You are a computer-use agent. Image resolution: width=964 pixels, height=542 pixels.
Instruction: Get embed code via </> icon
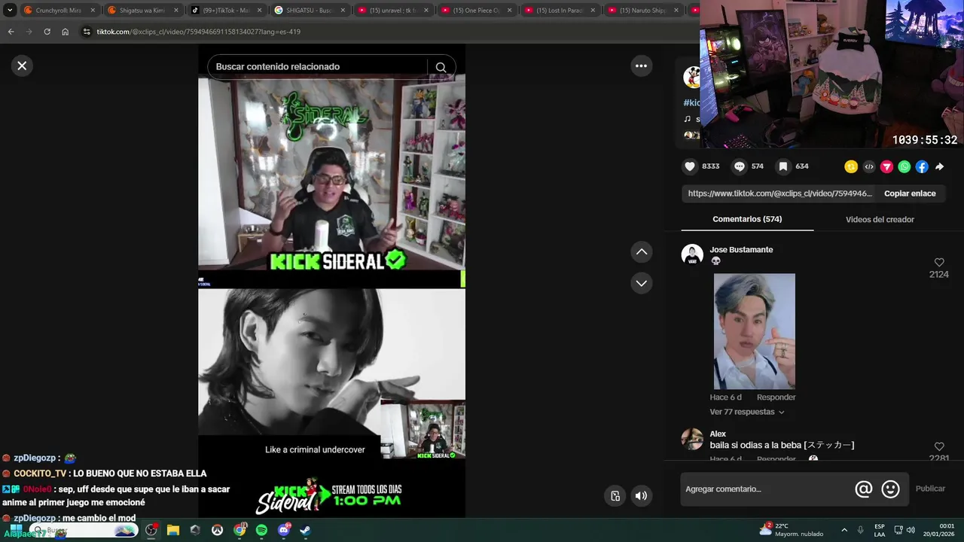click(869, 166)
